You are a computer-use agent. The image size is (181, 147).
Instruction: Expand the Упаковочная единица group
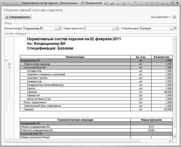(9, 64)
